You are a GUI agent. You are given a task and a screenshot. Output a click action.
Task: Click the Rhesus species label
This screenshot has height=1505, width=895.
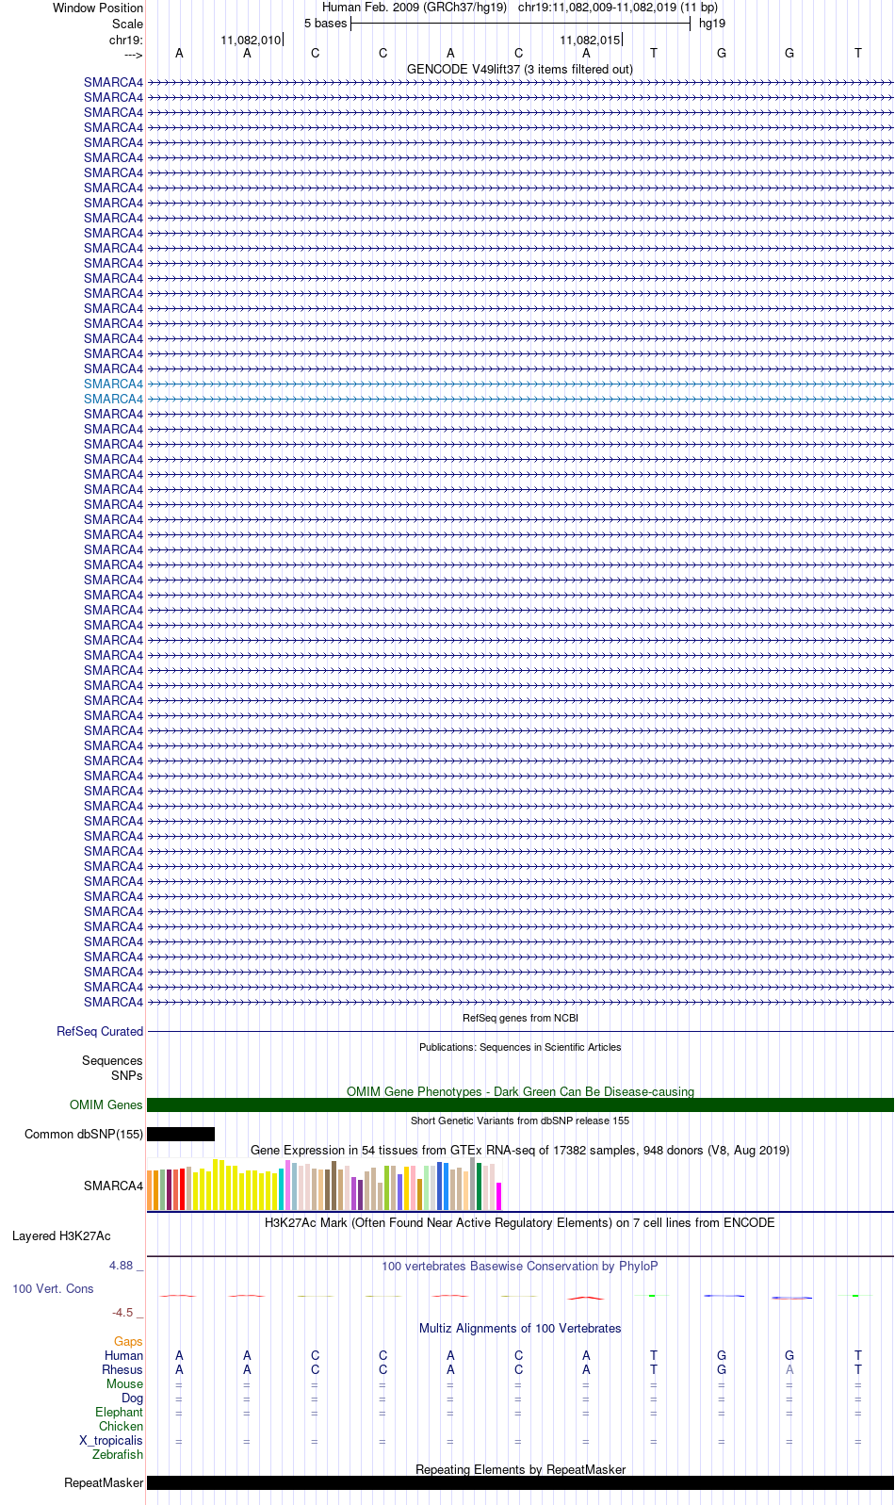pyautogui.click(x=122, y=1369)
